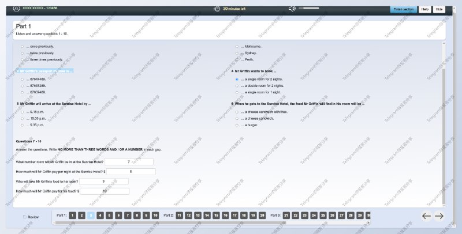Viewport: 462px width, 234px height.
Task: Pick the 'Sydney' radio option
Action: click(237, 53)
